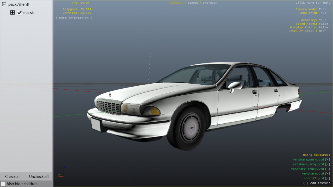Click the Vertices: 50,590 statistic
The height and width of the screenshot is (187, 333).
77,13
